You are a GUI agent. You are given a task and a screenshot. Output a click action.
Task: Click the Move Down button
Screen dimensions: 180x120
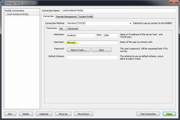tap(84, 114)
